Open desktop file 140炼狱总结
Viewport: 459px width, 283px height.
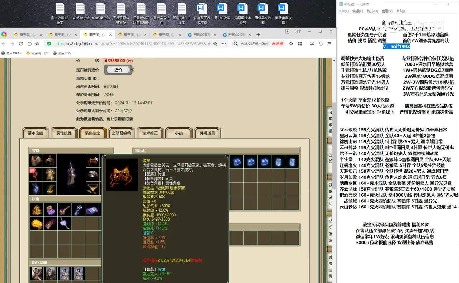click(80, 11)
